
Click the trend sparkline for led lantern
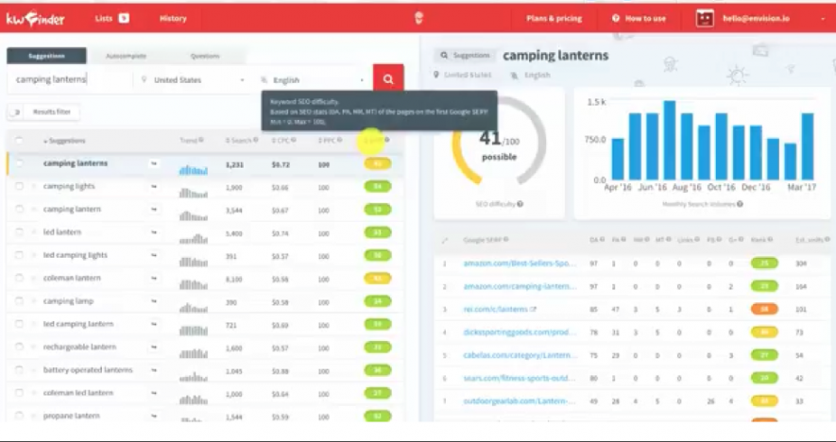[x=193, y=238]
